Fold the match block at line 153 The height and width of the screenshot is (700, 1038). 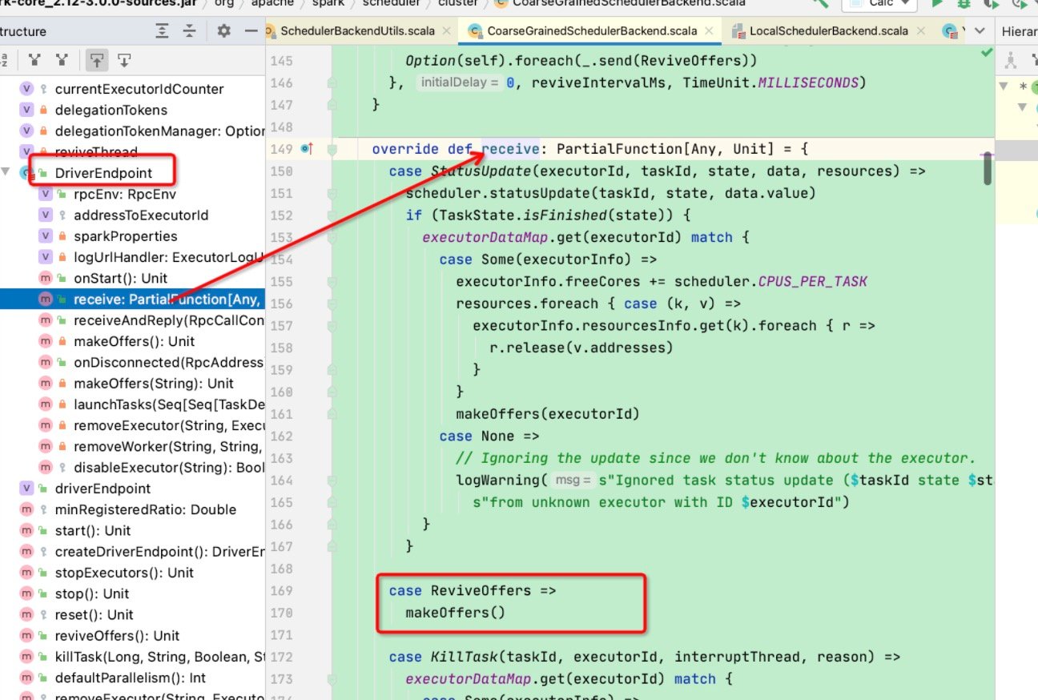coord(332,238)
